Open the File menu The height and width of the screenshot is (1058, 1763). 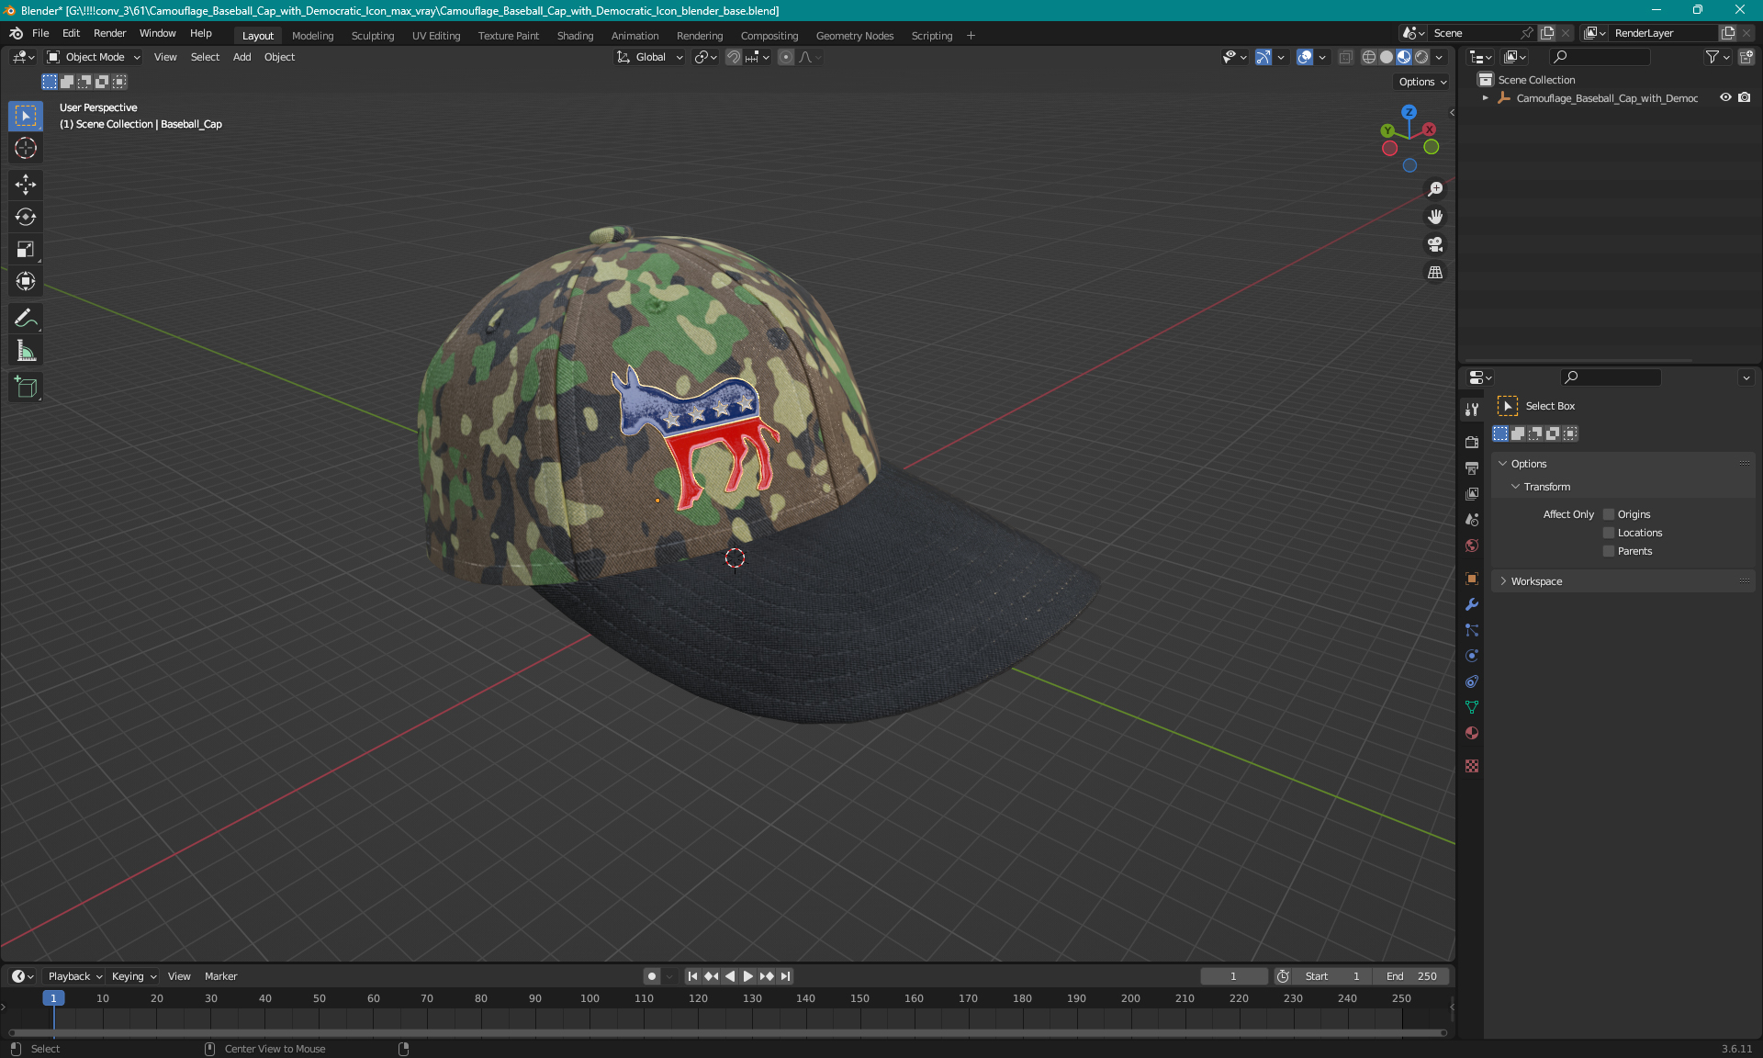tap(40, 33)
